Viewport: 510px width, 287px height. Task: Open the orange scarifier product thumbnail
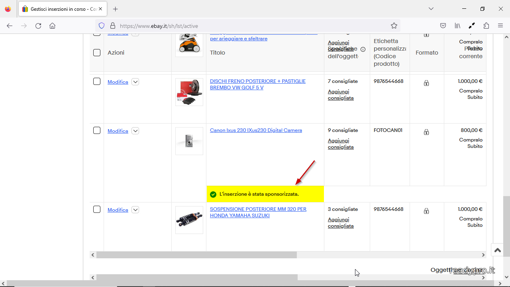189,45
